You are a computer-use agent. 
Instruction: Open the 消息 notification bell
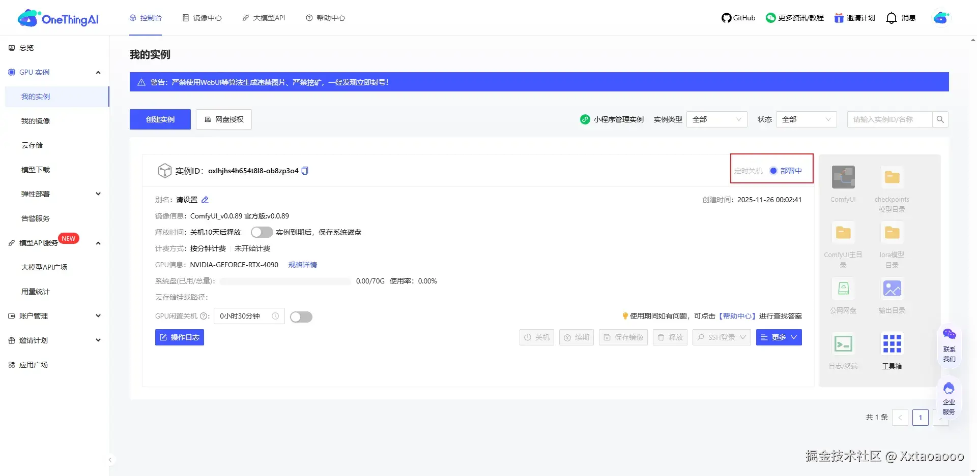point(891,18)
